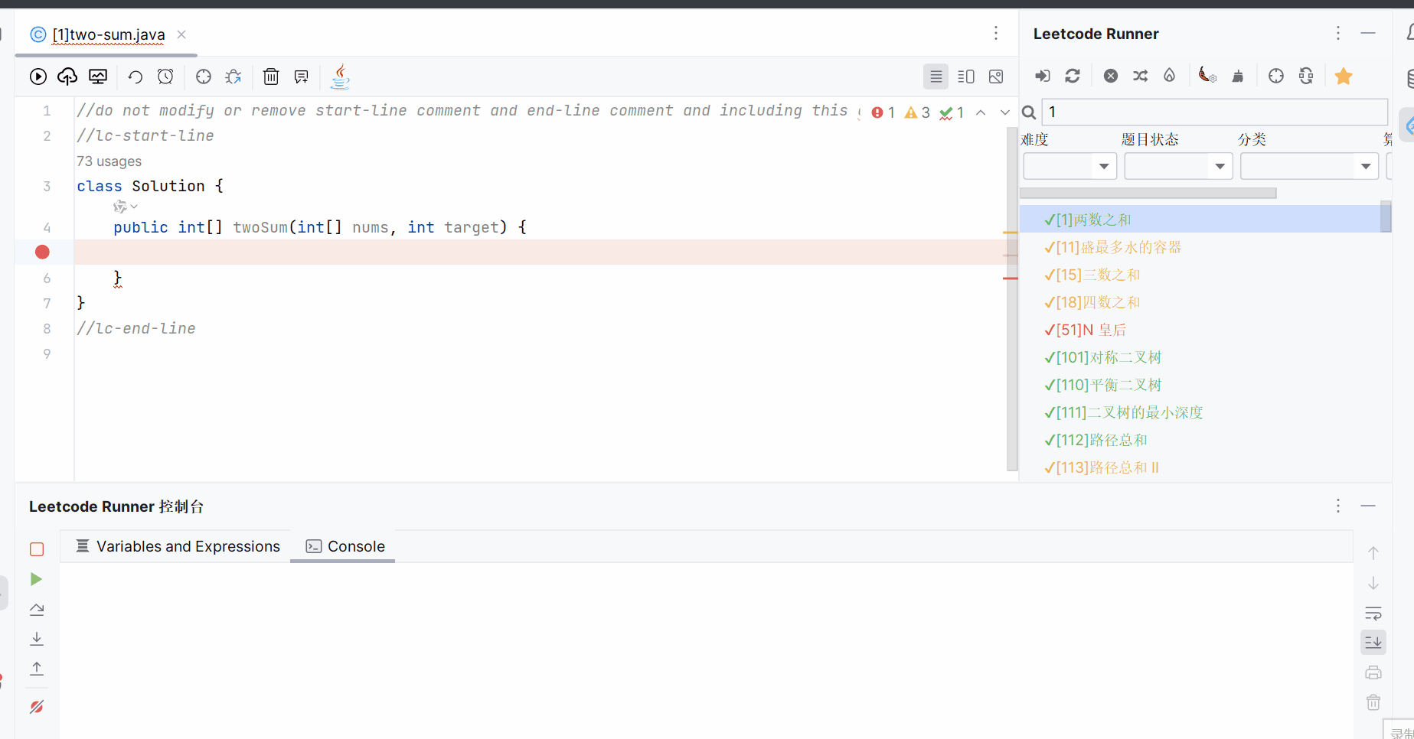Switch to Variables and Expressions tab

pyautogui.click(x=178, y=546)
